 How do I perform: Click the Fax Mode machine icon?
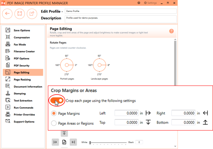tap(8, 44)
